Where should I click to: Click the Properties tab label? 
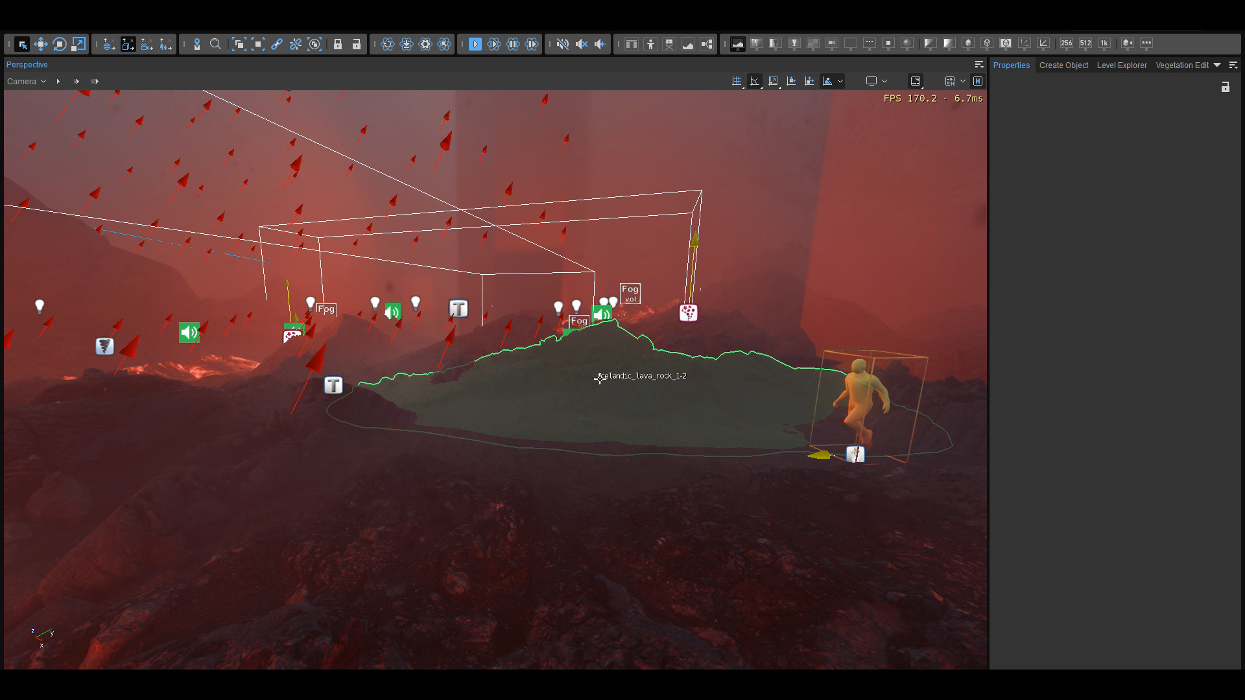click(x=1012, y=65)
